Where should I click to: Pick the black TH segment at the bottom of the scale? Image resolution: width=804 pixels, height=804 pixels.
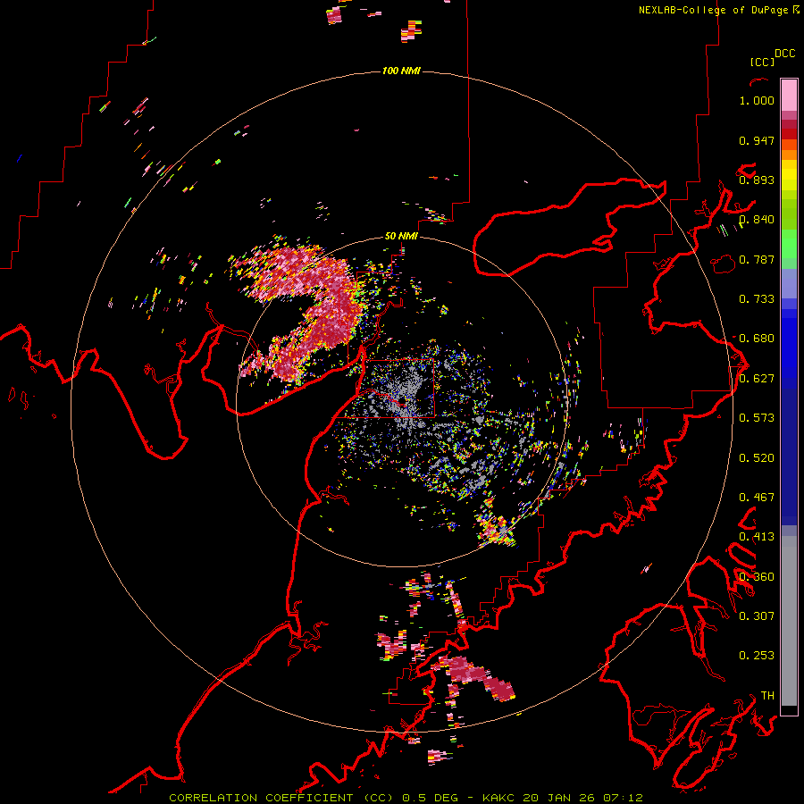789,710
